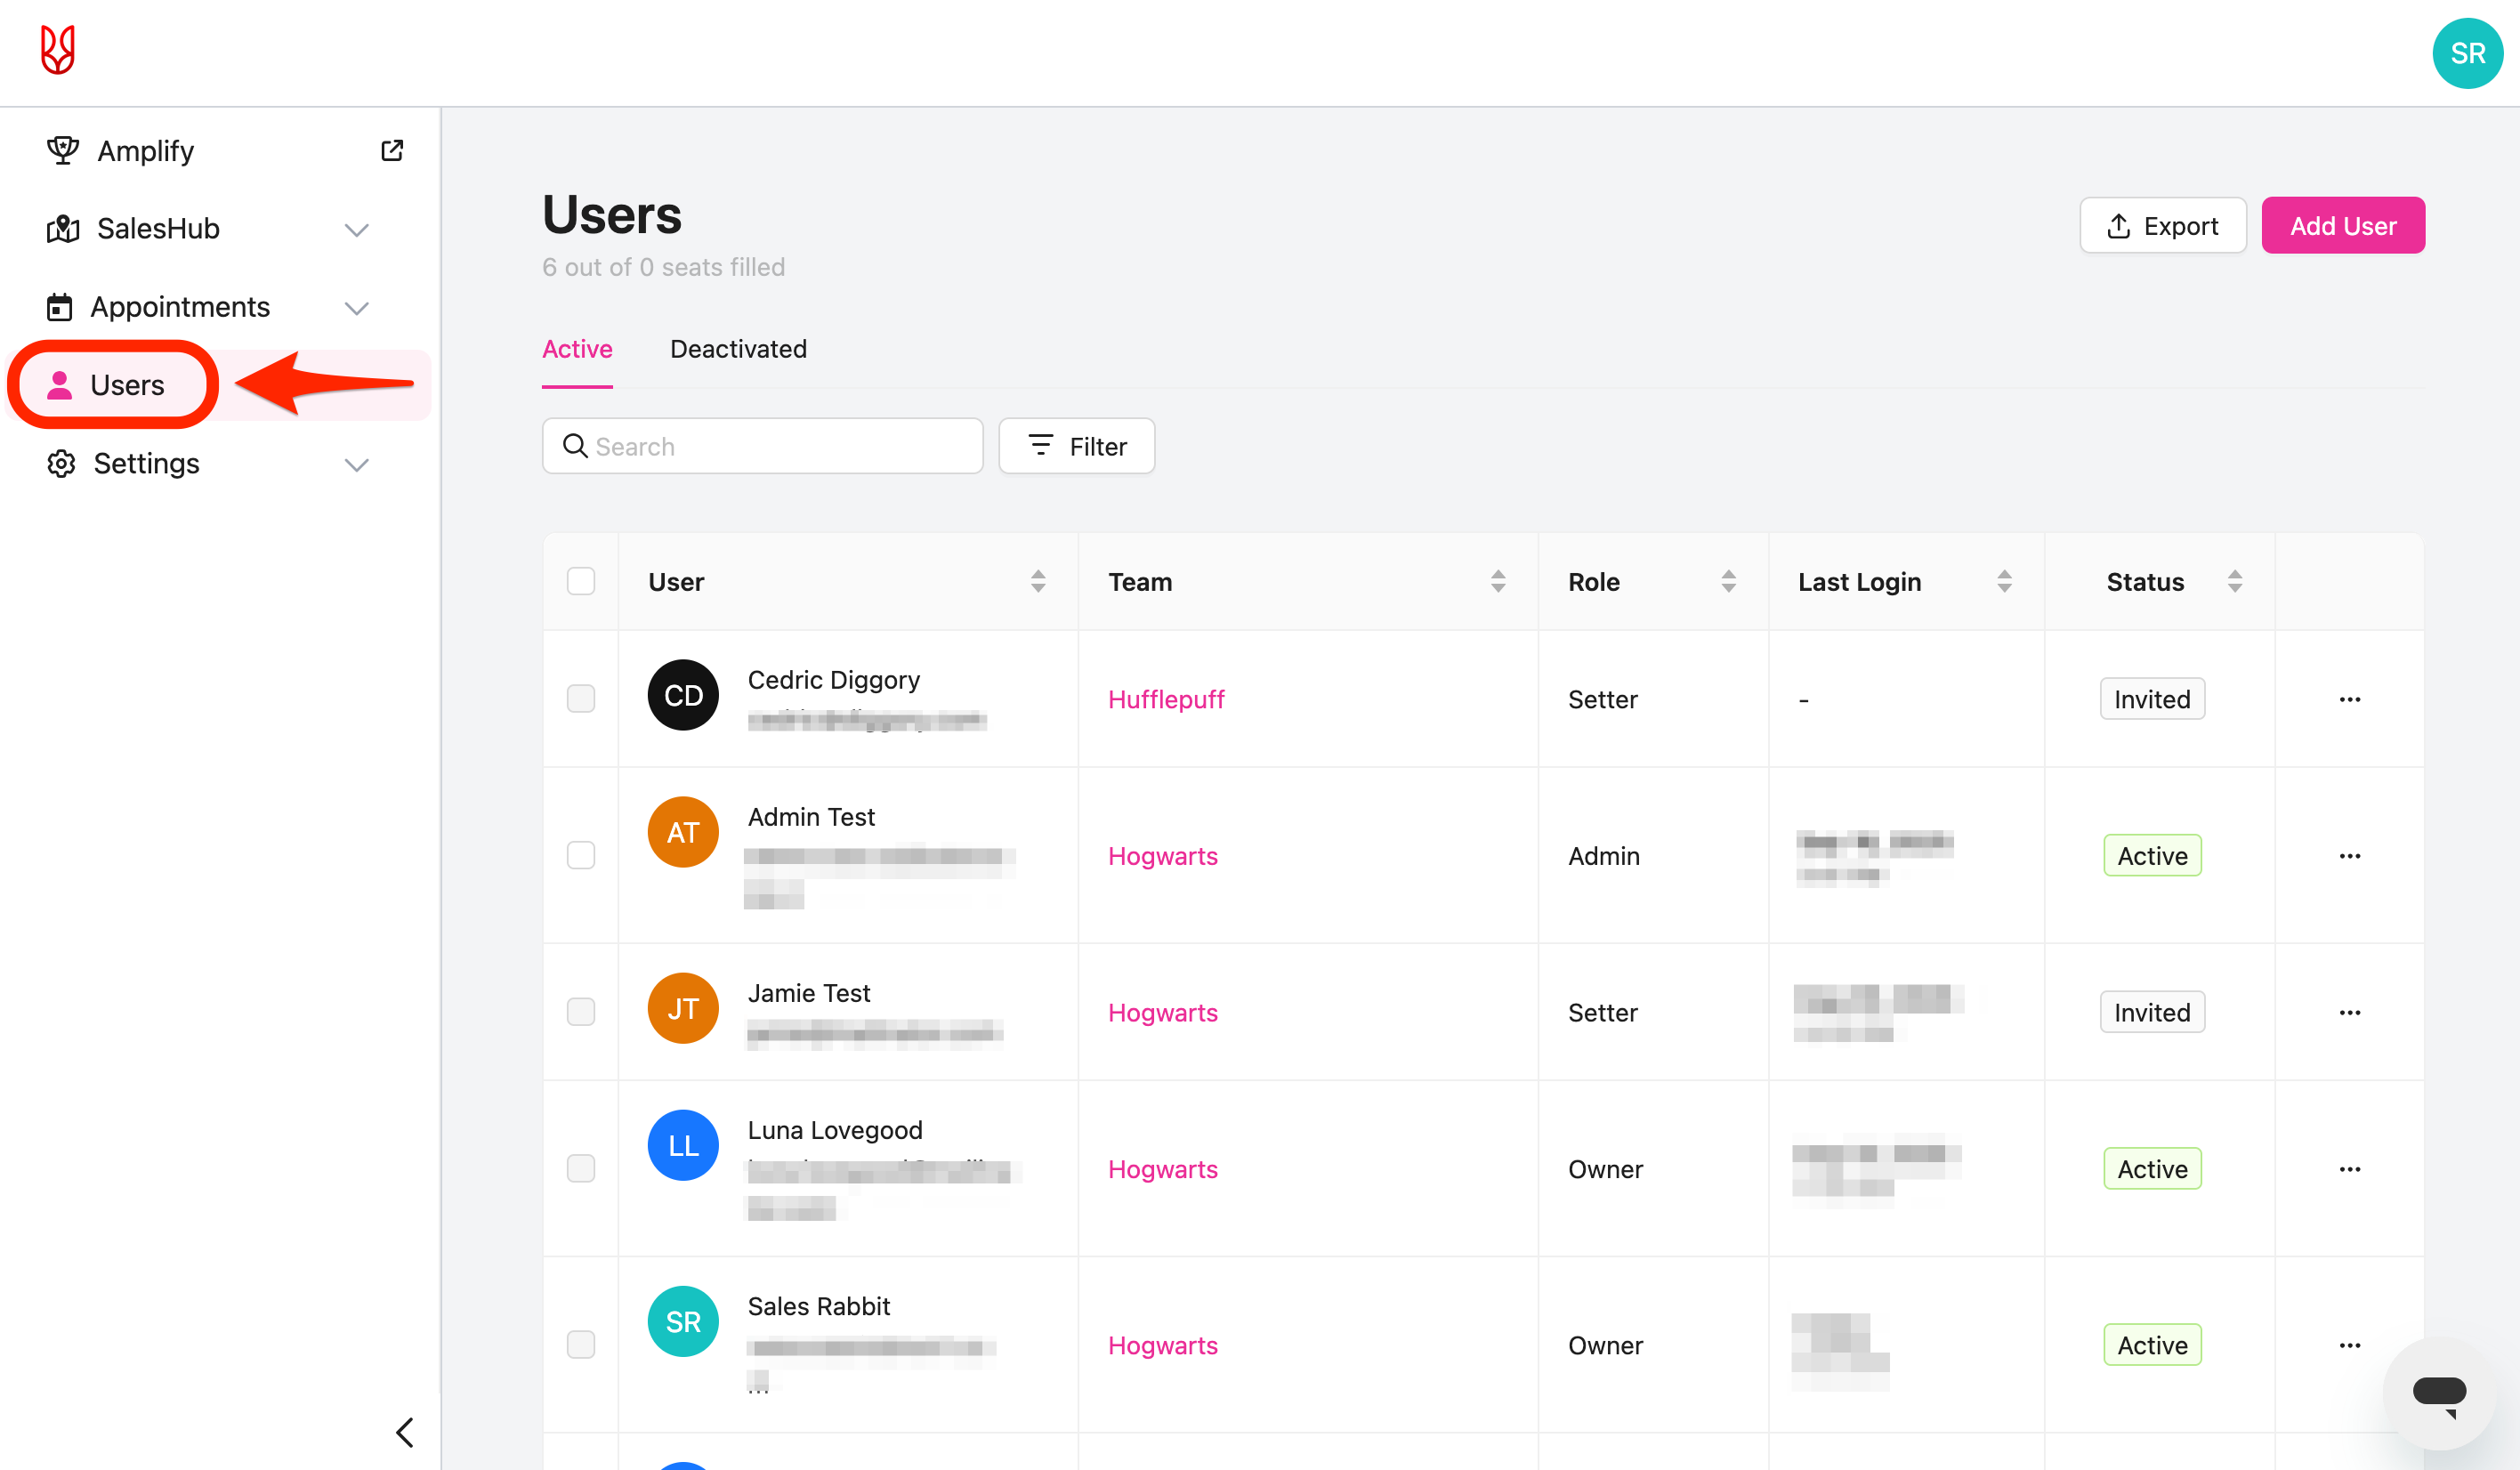Switch to the Deactivated tab

[x=738, y=349]
